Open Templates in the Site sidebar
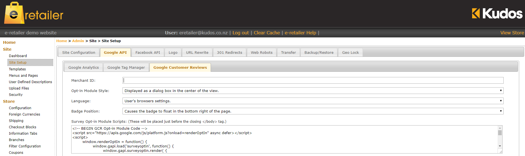This screenshot has width=525, height=156. pyautogui.click(x=17, y=69)
